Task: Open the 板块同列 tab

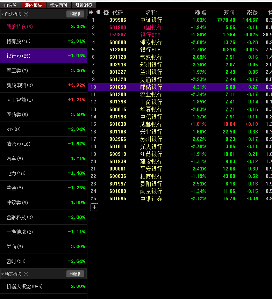Action: click(x=59, y=5)
